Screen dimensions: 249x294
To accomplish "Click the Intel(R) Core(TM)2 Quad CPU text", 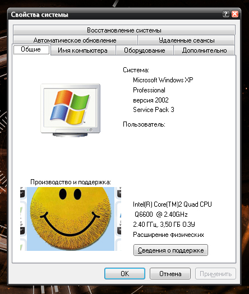I will point(172,204).
